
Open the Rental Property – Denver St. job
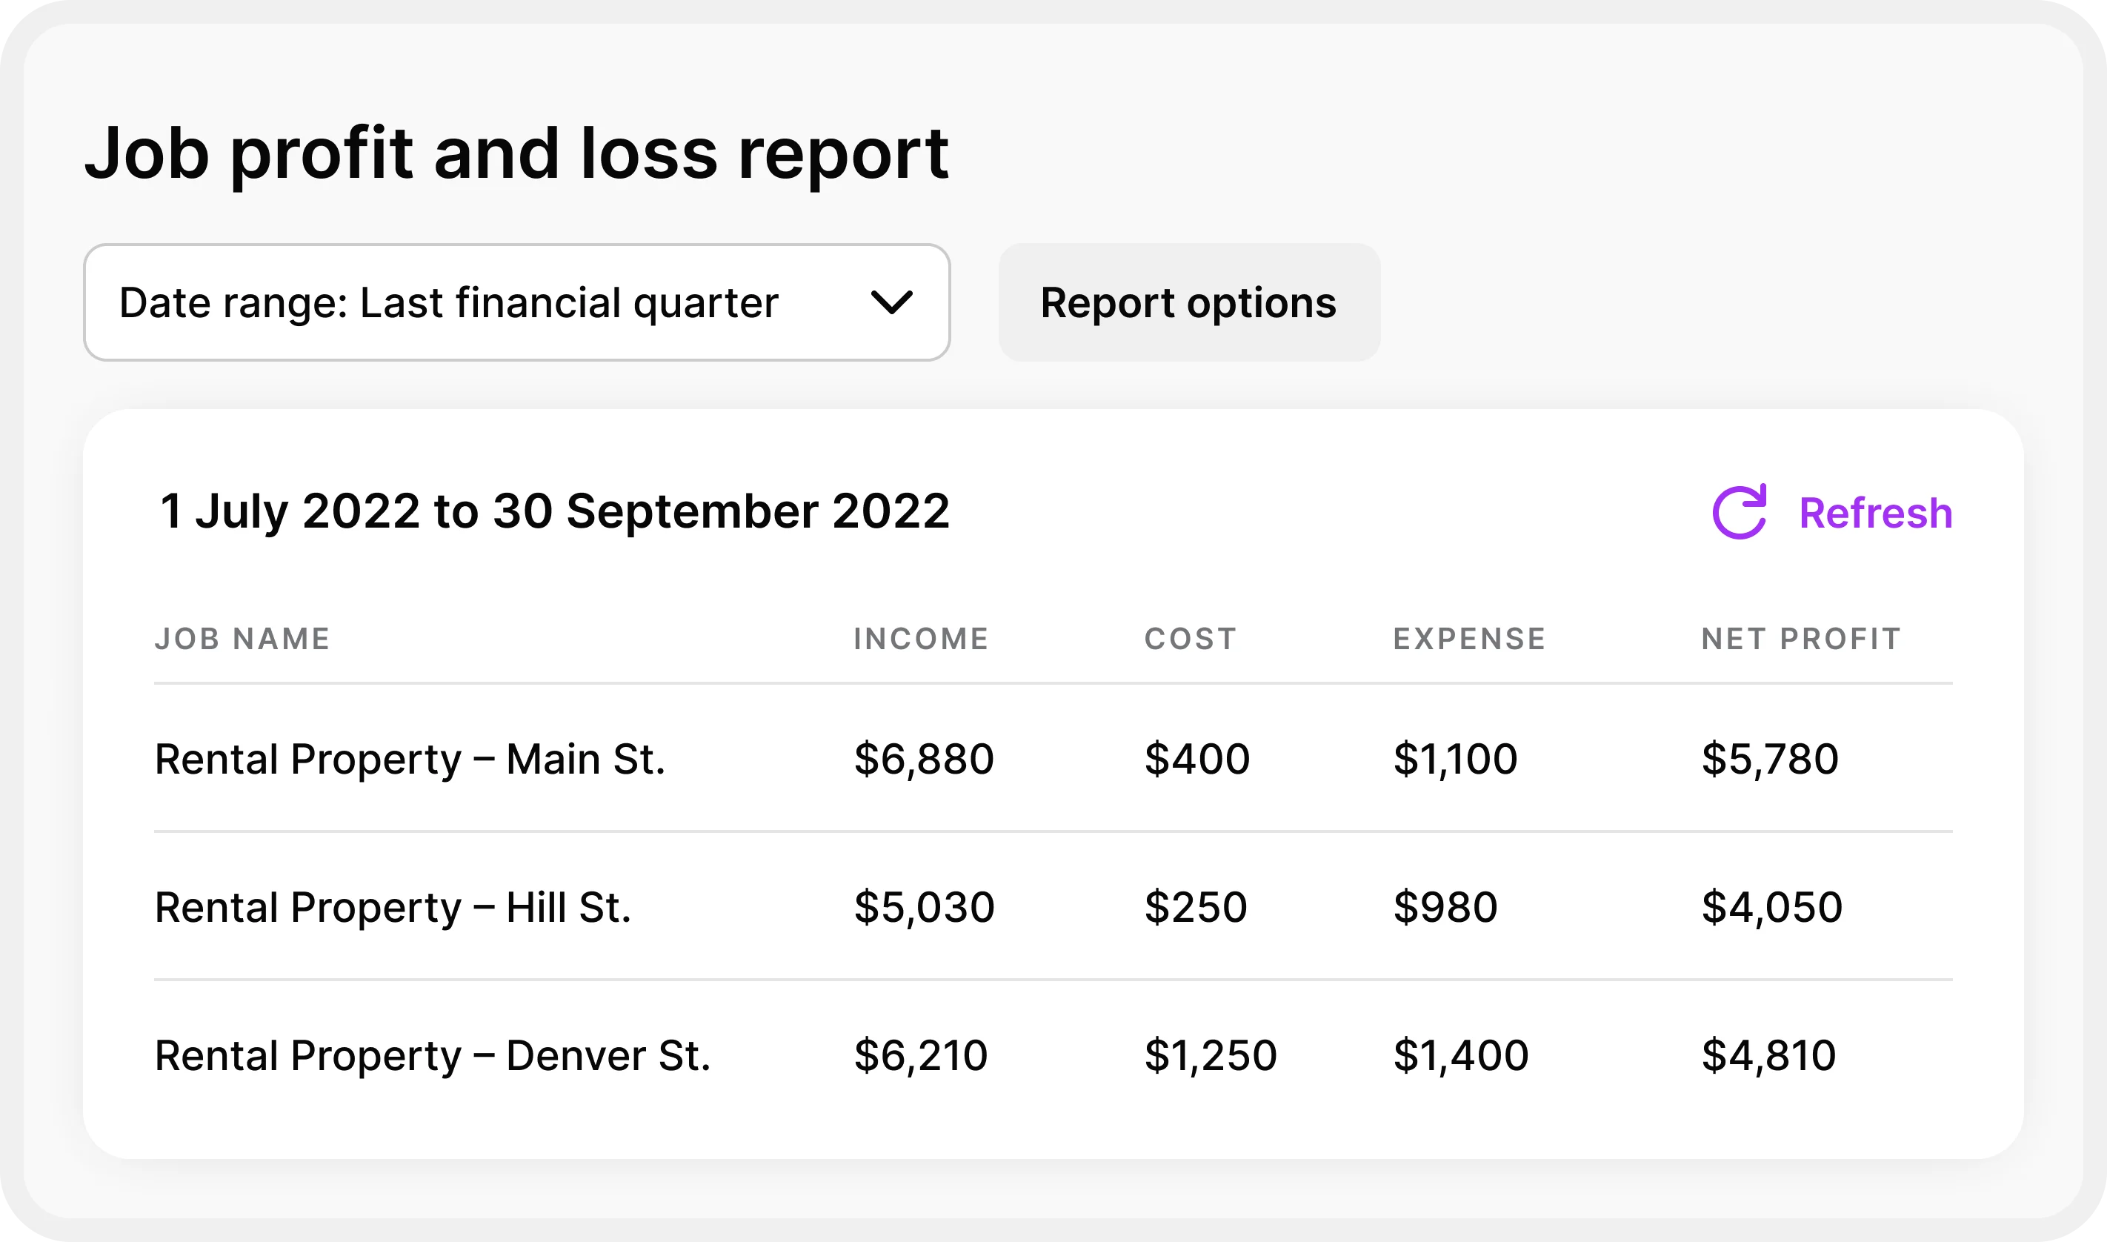(433, 1055)
